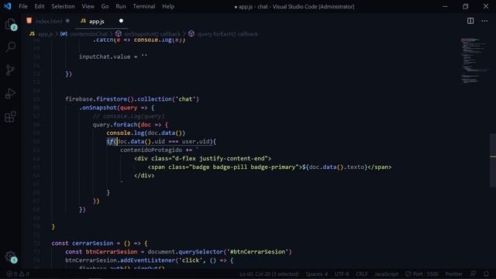Click the query.forEach(doc => { line
Screen dimensions: 496x279
(x=130, y=125)
